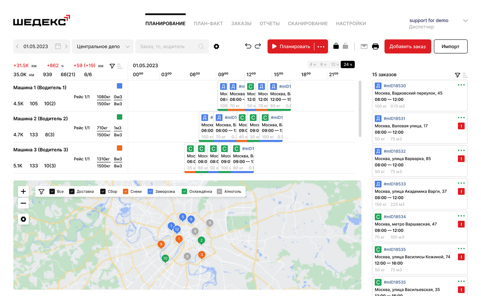Toggle the Алкоголь checkbox on the map
The width and height of the screenshot is (481, 296).
[x=219, y=191]
